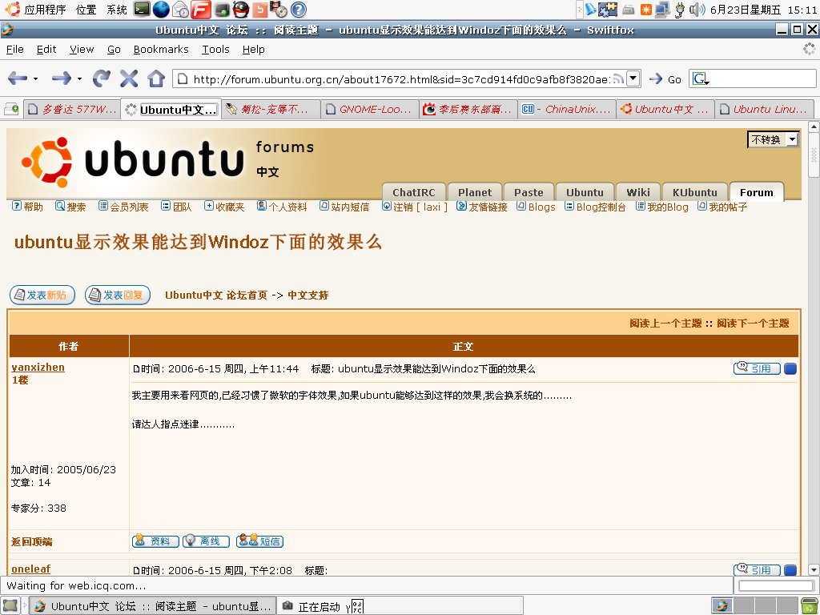The image size is (820, 615).
Task: Go to the browser home page
Action: 156,78
